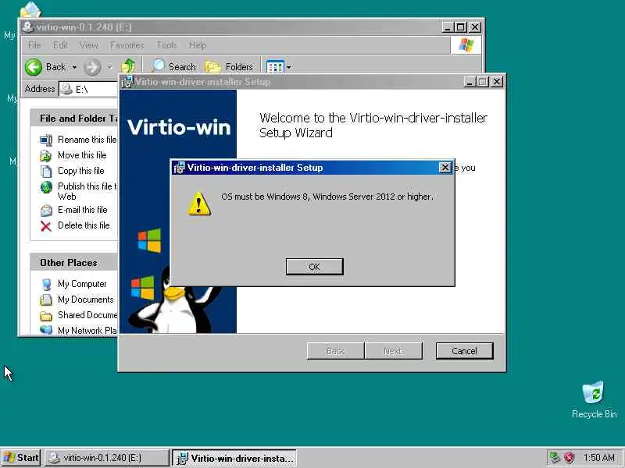Viewport: 625px width, 468px height.
Task: Click the address field showing E:\
Action: coord(88,89)
